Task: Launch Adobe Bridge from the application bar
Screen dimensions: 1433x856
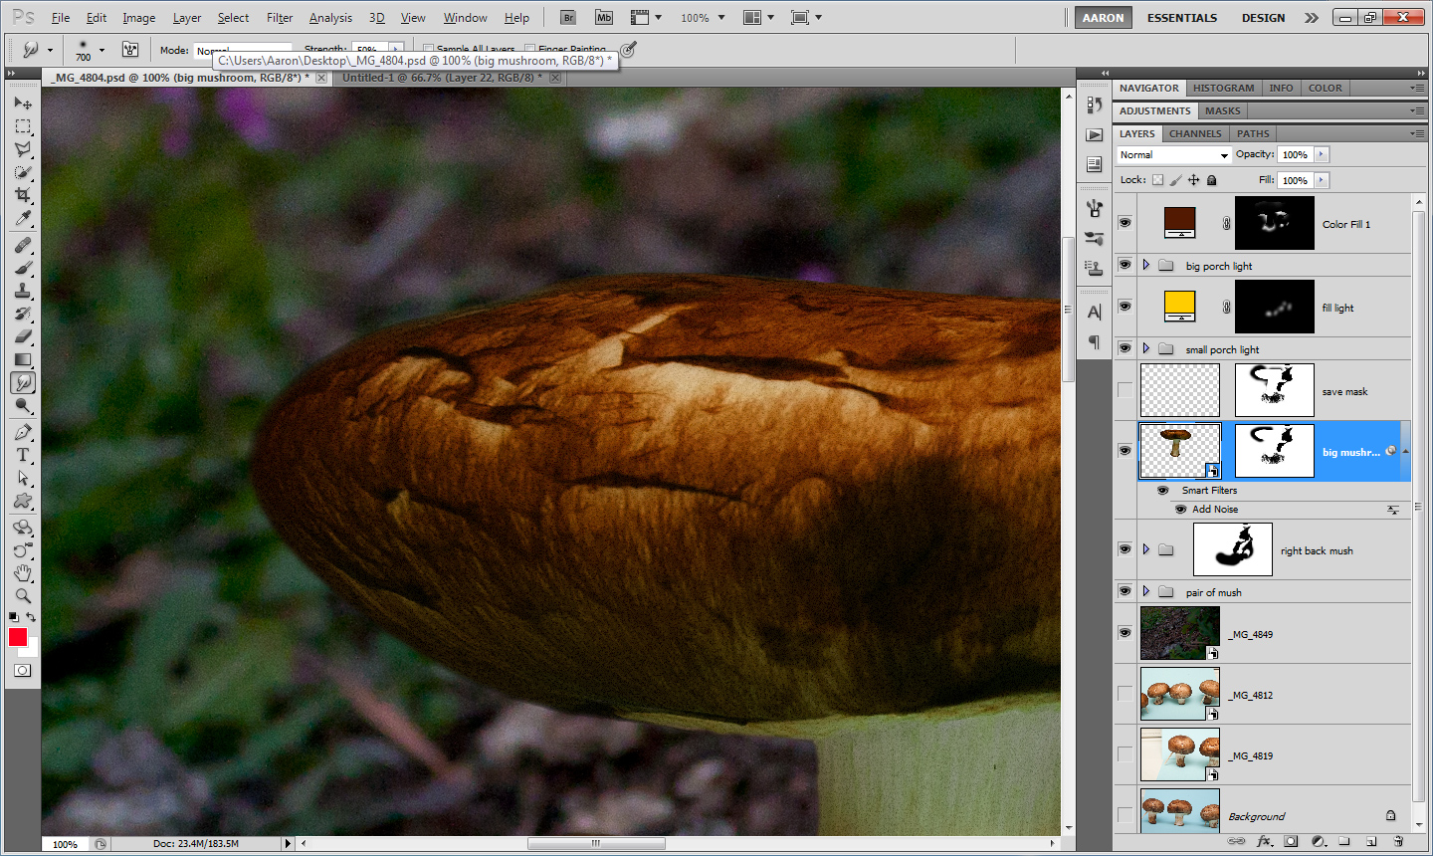Action: (x=567, y=18)
